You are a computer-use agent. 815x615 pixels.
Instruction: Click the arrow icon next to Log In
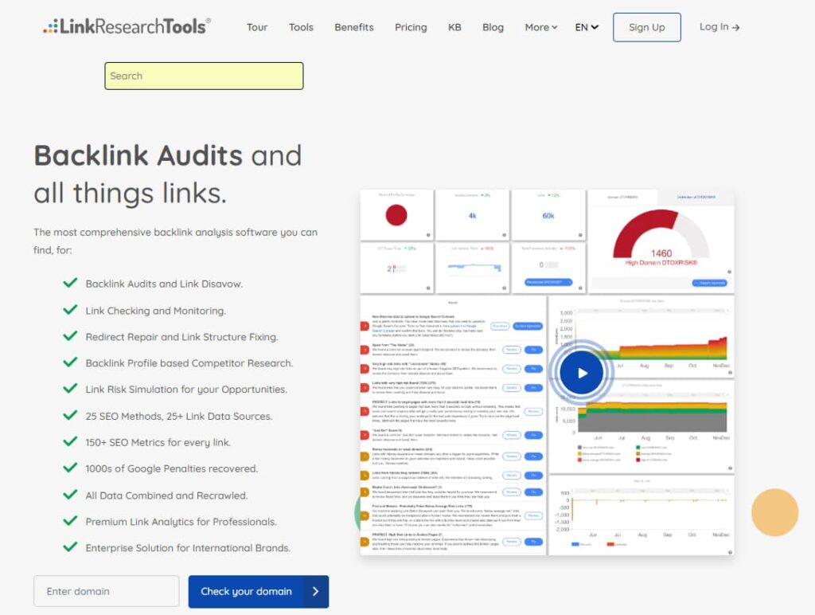735,28
